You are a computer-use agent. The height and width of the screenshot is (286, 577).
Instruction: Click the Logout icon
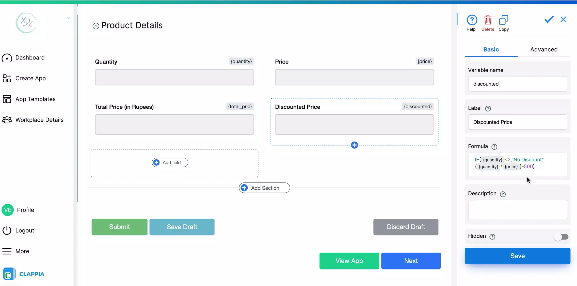[7, 230]
